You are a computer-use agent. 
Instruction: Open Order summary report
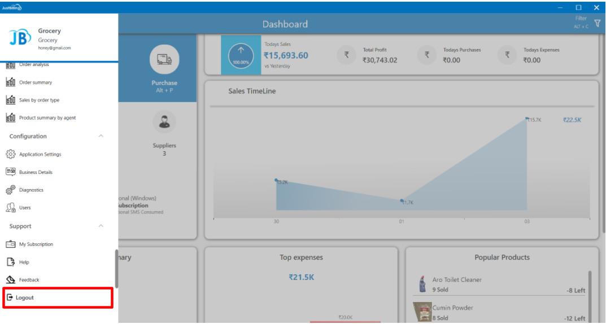coord(35,82)
